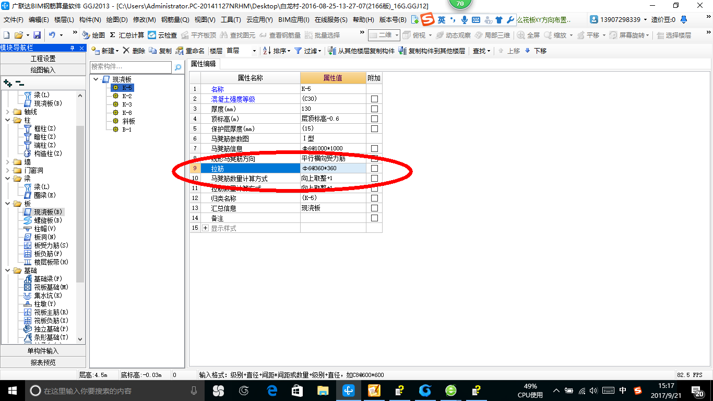Click into the 搜索构件 search field

[130, 67]
